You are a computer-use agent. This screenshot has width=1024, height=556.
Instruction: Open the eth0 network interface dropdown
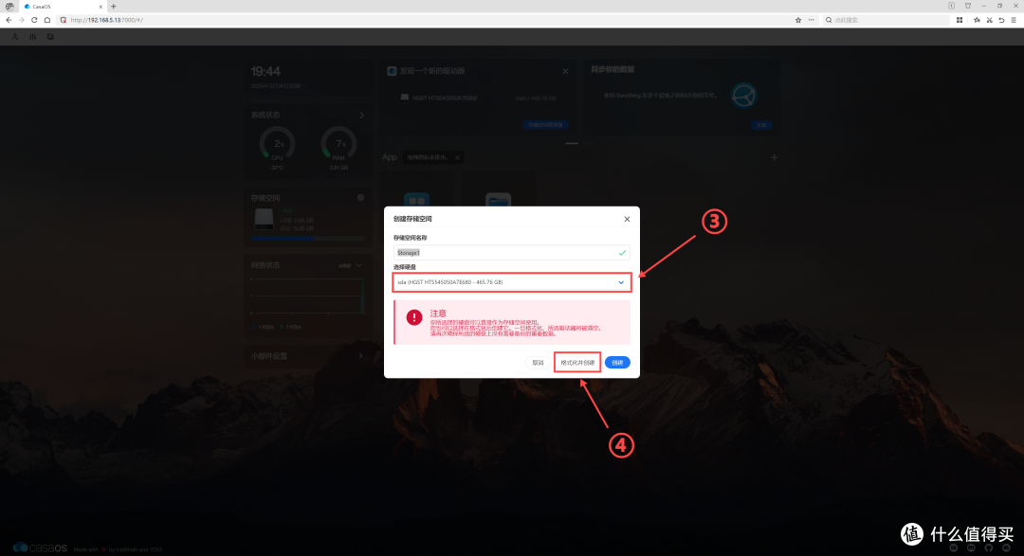click(351, 265)
